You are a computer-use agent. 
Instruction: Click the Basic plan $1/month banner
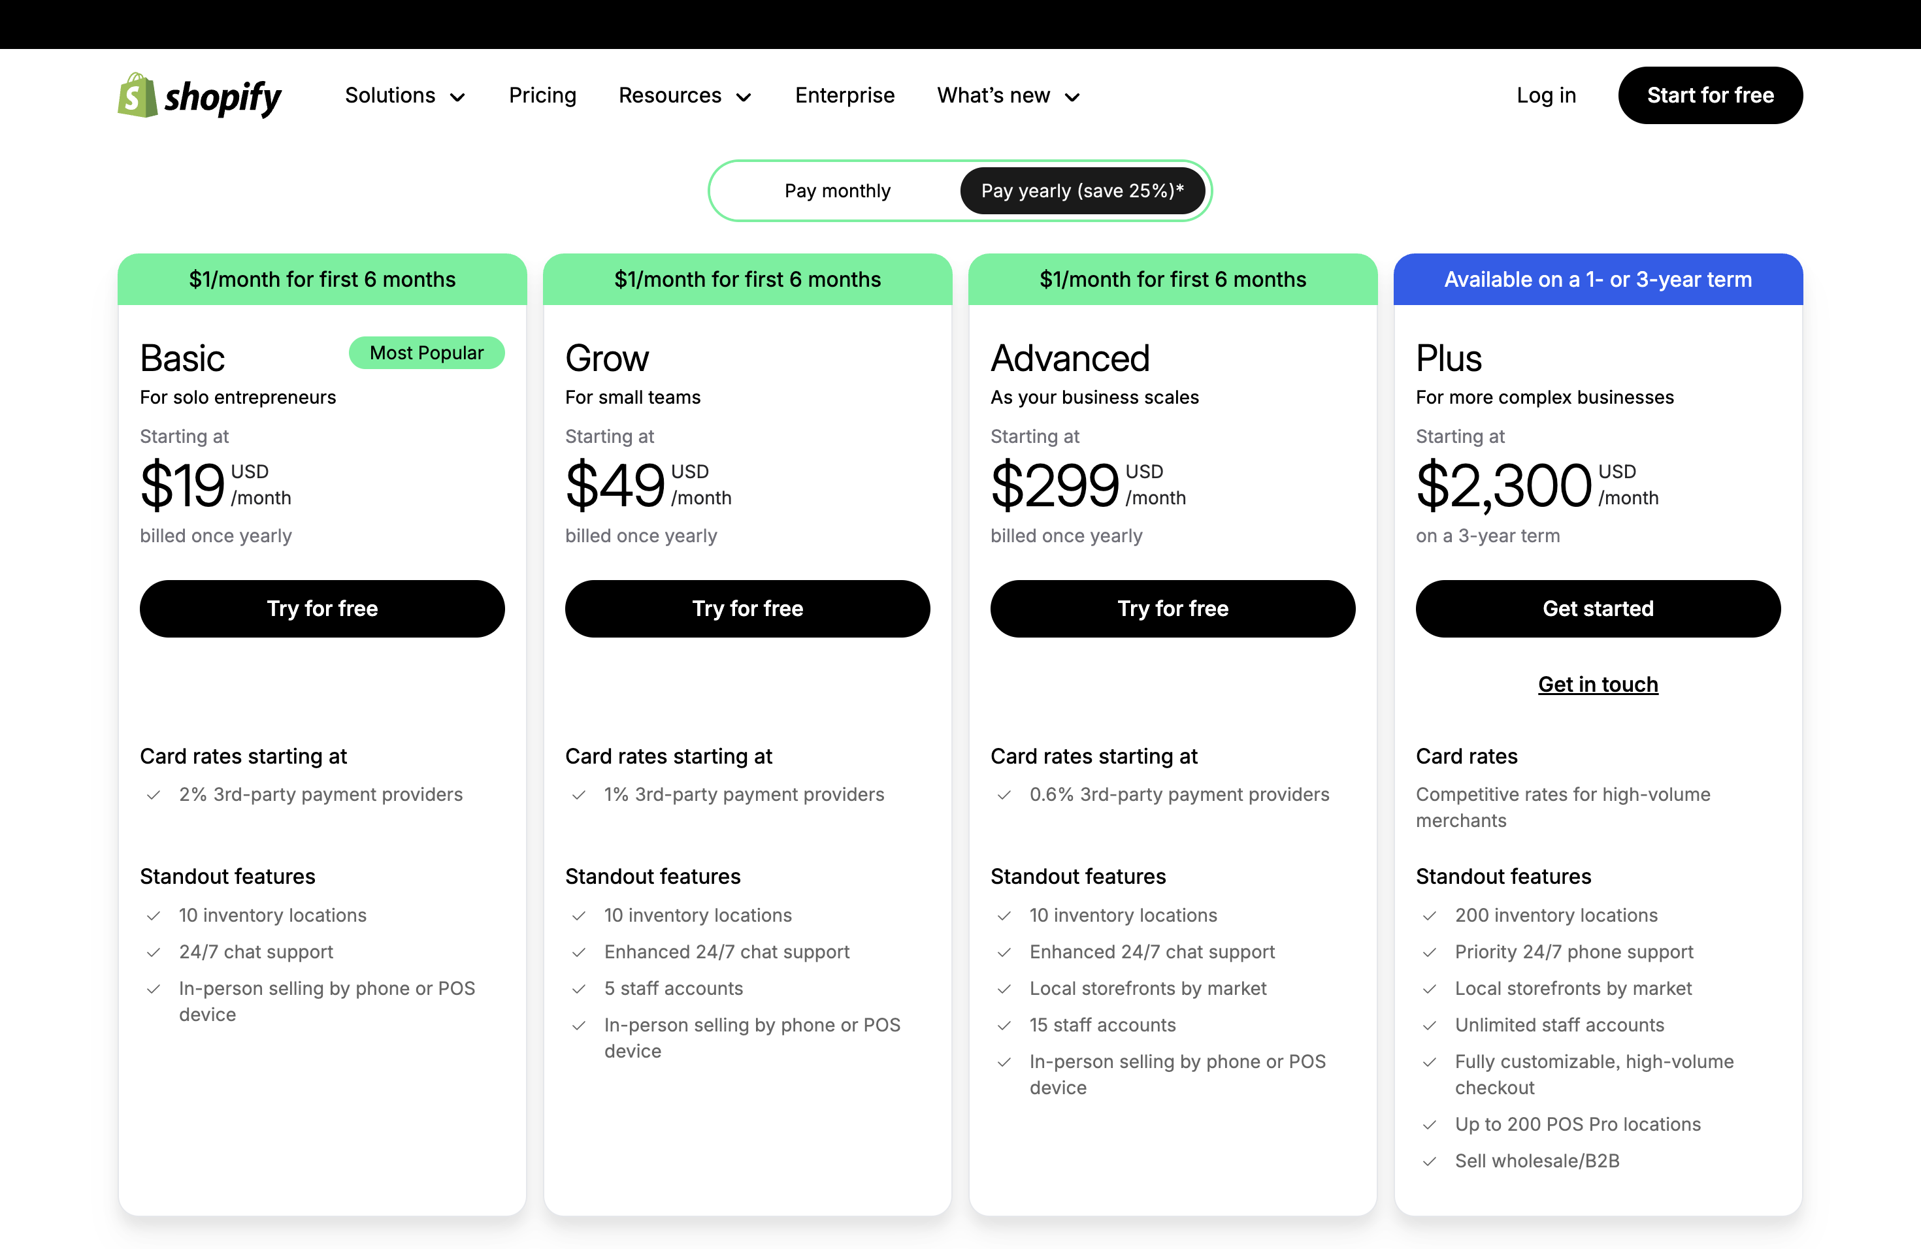click(322, 279)
